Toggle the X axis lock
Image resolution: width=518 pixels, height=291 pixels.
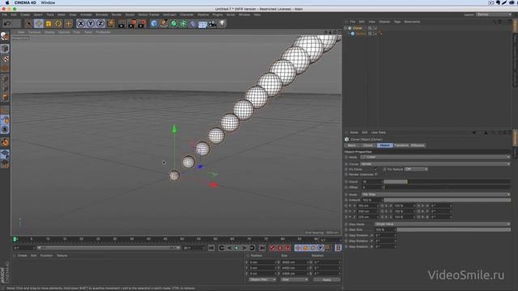[x=81, y=23]
